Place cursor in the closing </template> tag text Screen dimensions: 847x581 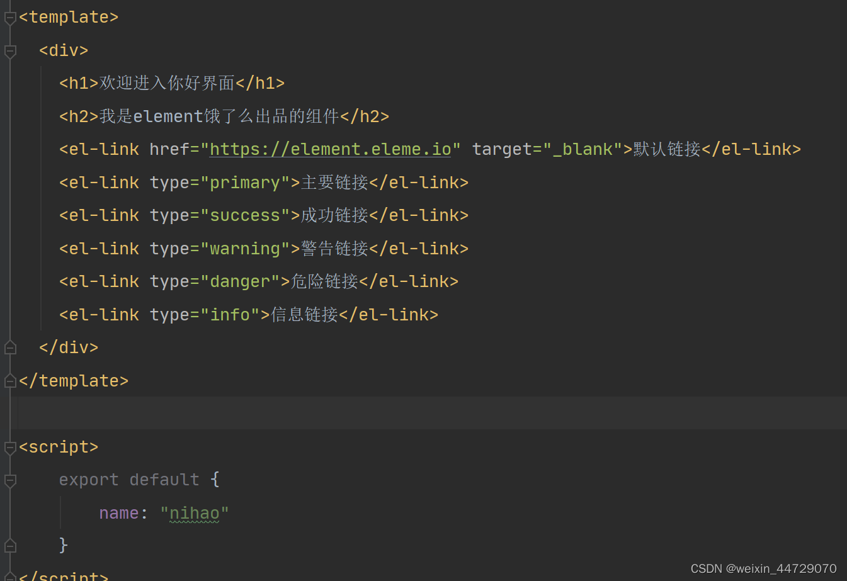(74, 381)
